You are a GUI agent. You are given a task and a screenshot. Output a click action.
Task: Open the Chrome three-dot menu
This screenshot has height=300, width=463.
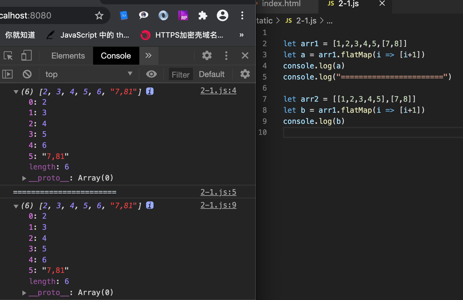click(x=242, y=15)
